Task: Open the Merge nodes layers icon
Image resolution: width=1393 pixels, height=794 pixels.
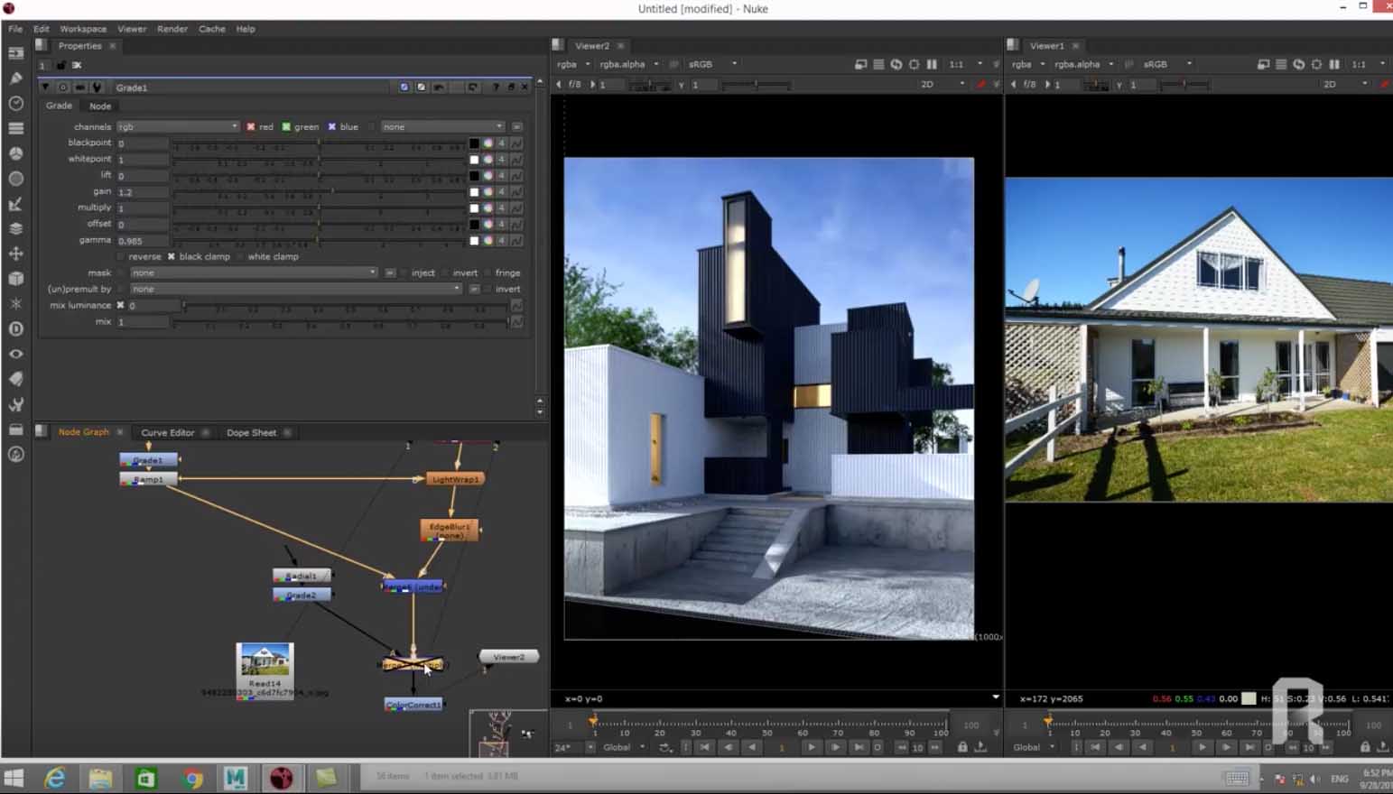Action: (x=15, y=229)
